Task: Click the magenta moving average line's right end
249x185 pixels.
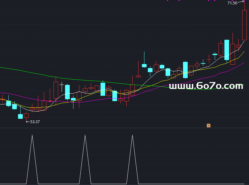Action: [x=243, y=62]
